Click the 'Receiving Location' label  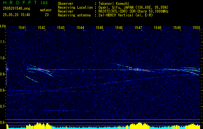pyautogui.click(x=75, y=7)
